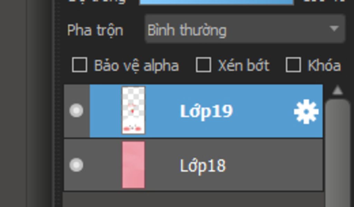Open the gear settings for Lớp19
Screen dimensions: 354x207
tap(306, 112)
